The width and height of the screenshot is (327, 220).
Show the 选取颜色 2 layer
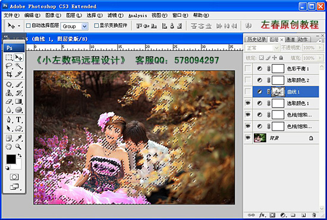click(248, 80)
